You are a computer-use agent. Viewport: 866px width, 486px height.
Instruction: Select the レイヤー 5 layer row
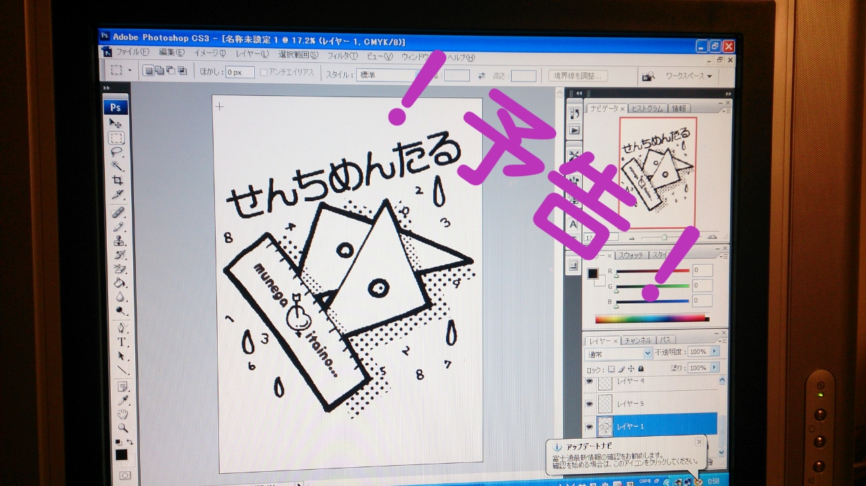coord(650,404)
